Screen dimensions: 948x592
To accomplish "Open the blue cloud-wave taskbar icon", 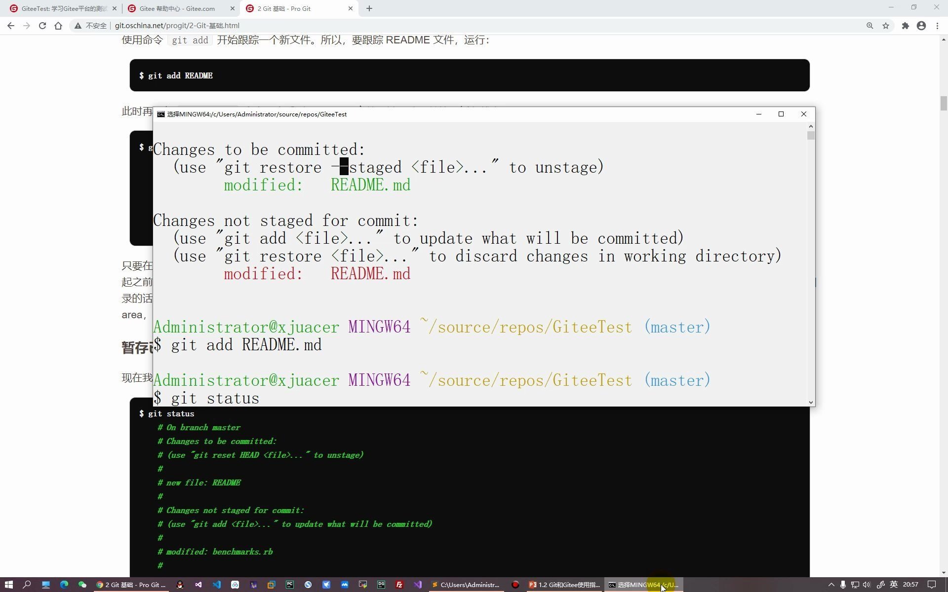I will tap(345, 585).
